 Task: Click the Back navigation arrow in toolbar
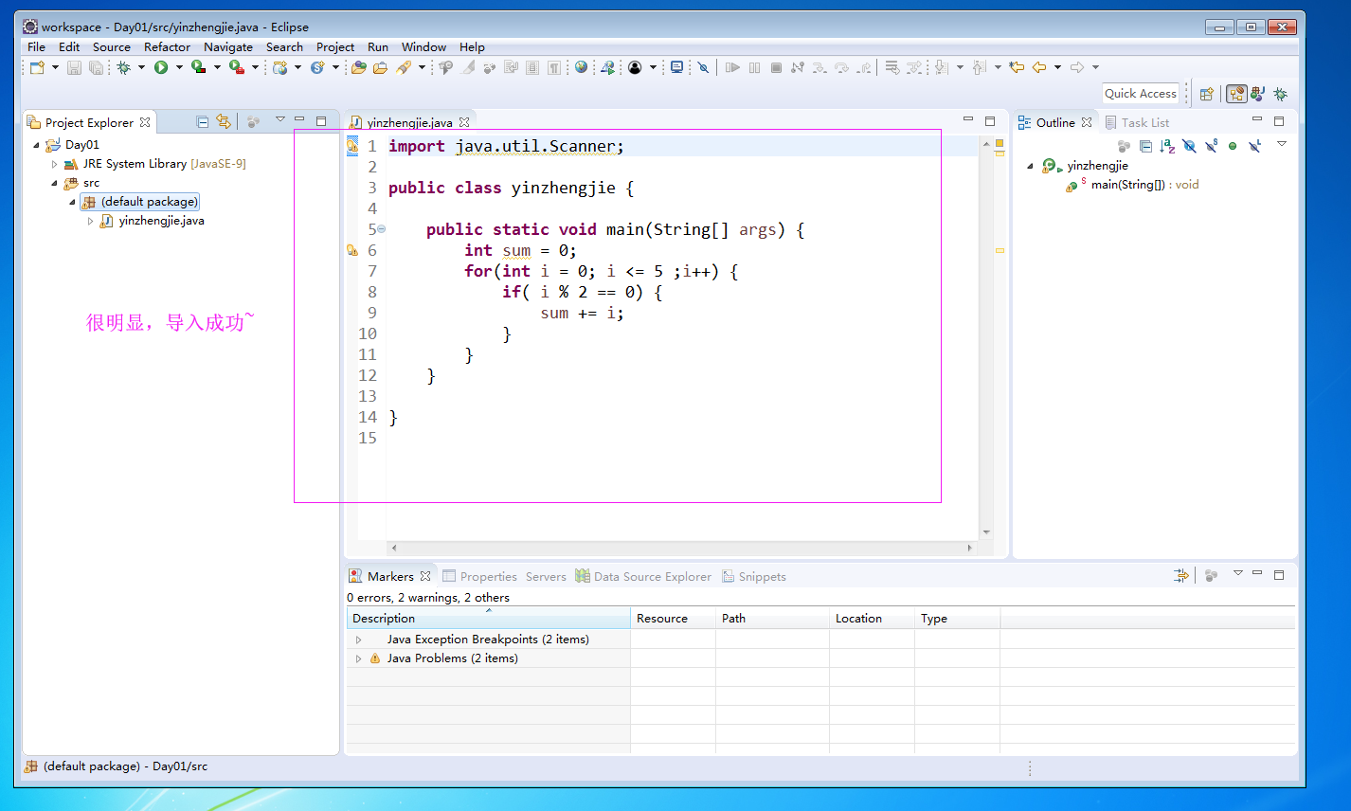click(1039, 67)
